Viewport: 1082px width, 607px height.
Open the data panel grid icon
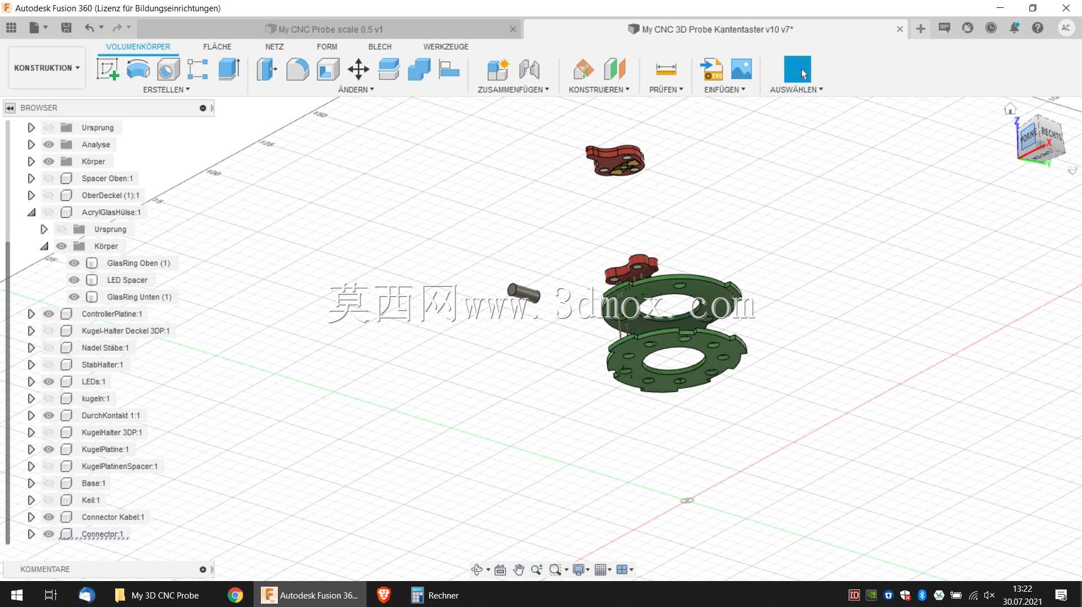point(11,28)
